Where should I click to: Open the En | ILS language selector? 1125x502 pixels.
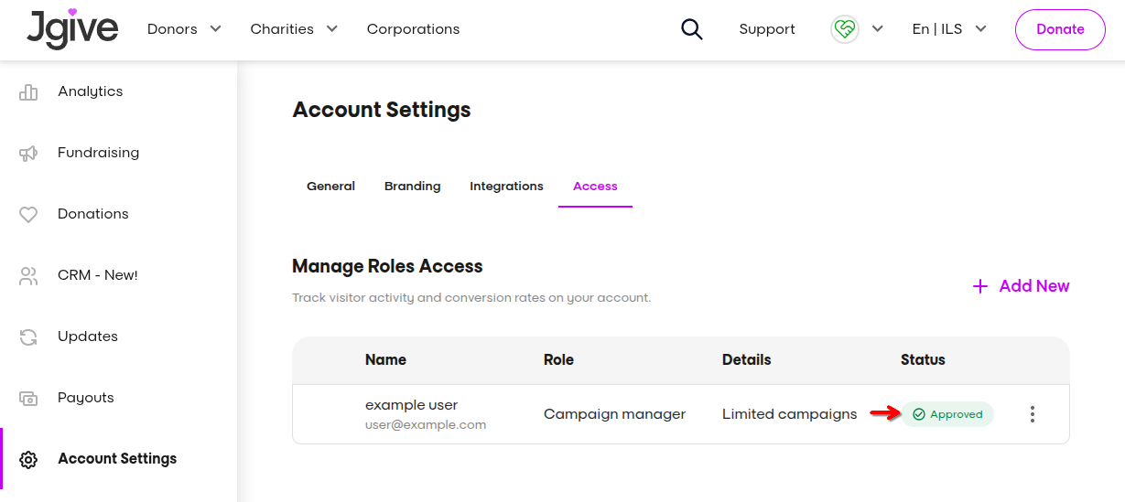(x=949, y=29)
